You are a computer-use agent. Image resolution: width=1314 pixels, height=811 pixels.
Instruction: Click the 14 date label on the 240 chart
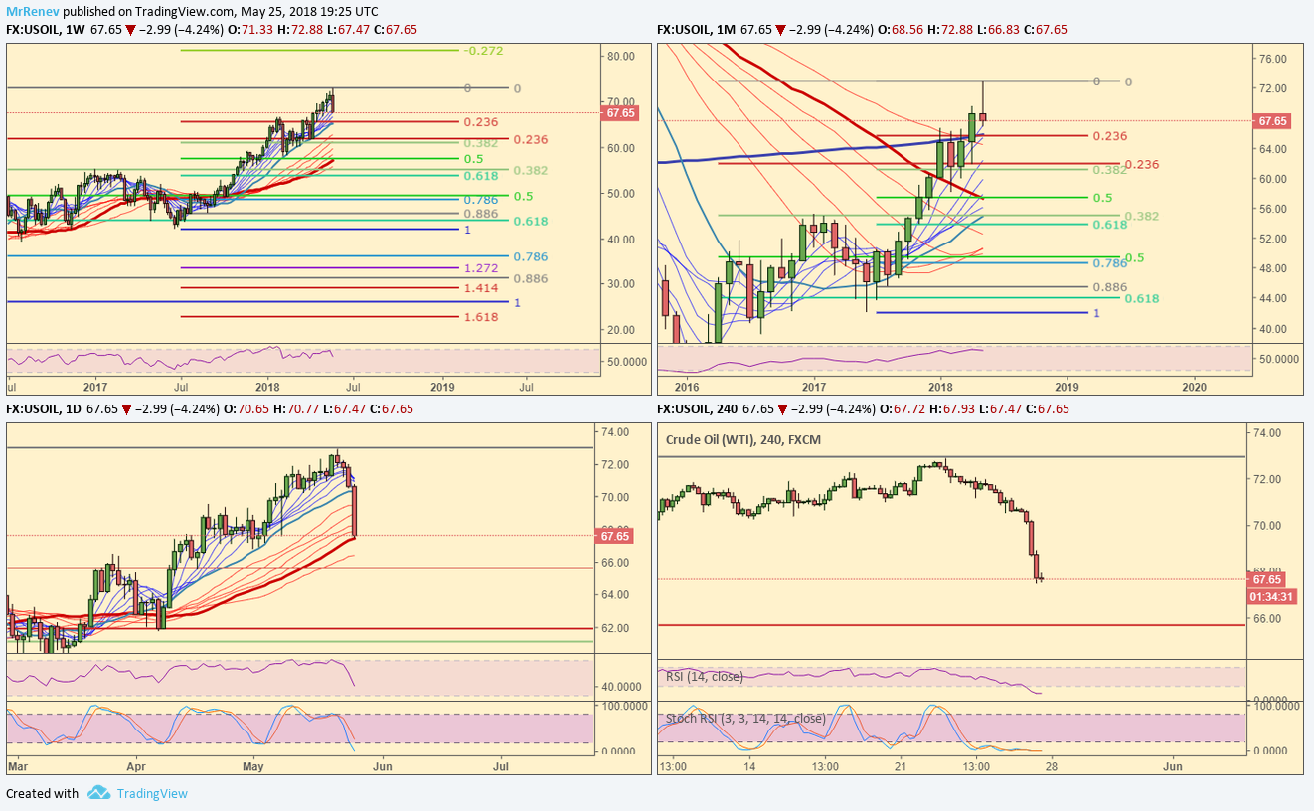click(x=751, y=767)
